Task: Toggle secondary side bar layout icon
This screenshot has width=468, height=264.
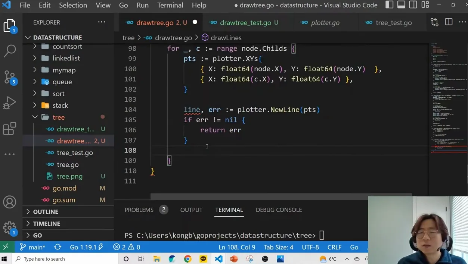Action: pos(413,5)
